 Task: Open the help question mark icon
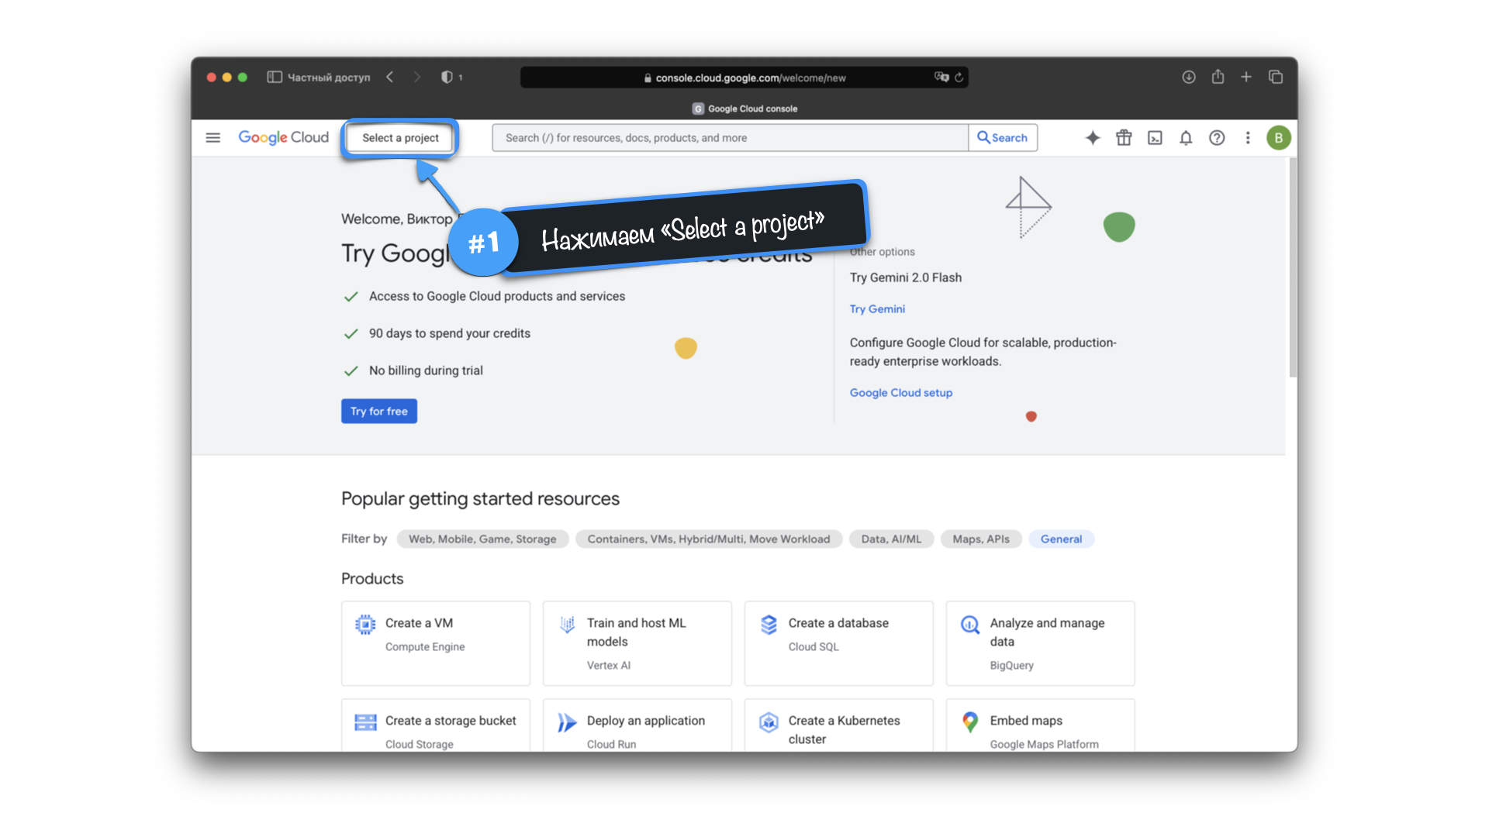1217,138
